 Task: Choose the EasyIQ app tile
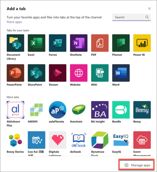click(x=121, y=140)
